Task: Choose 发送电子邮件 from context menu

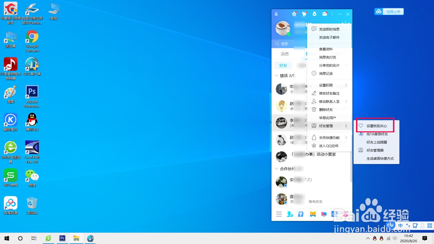Action: coord(329,37)
